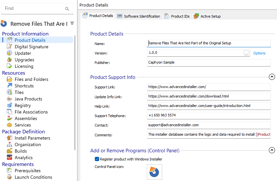Click the Prerequisites checklist icon

9,171
